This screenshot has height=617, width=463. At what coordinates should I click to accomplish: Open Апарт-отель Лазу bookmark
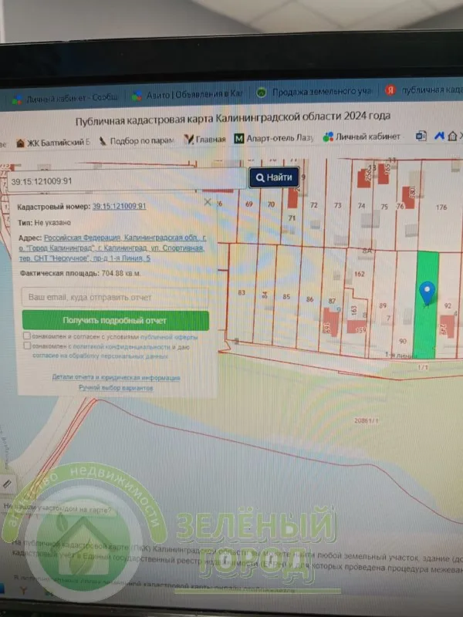click(274, 138)
